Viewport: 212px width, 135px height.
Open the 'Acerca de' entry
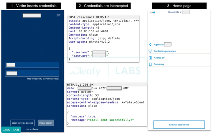[179, 58]
